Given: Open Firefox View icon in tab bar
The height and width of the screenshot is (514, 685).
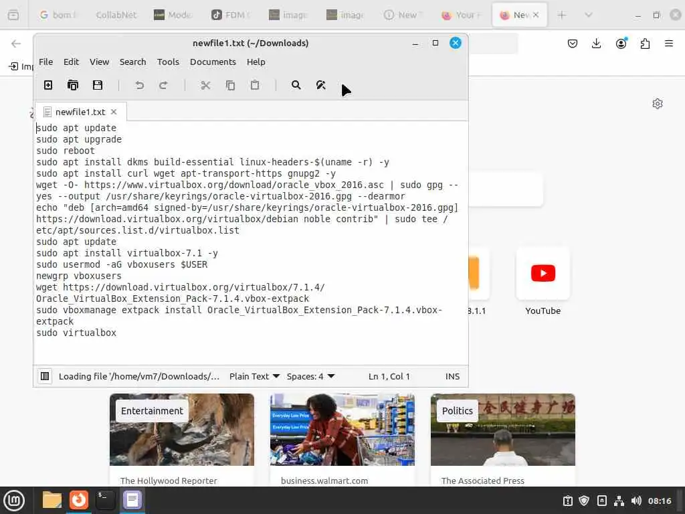Looking at the screenshot, I should (x=13, y=15).
